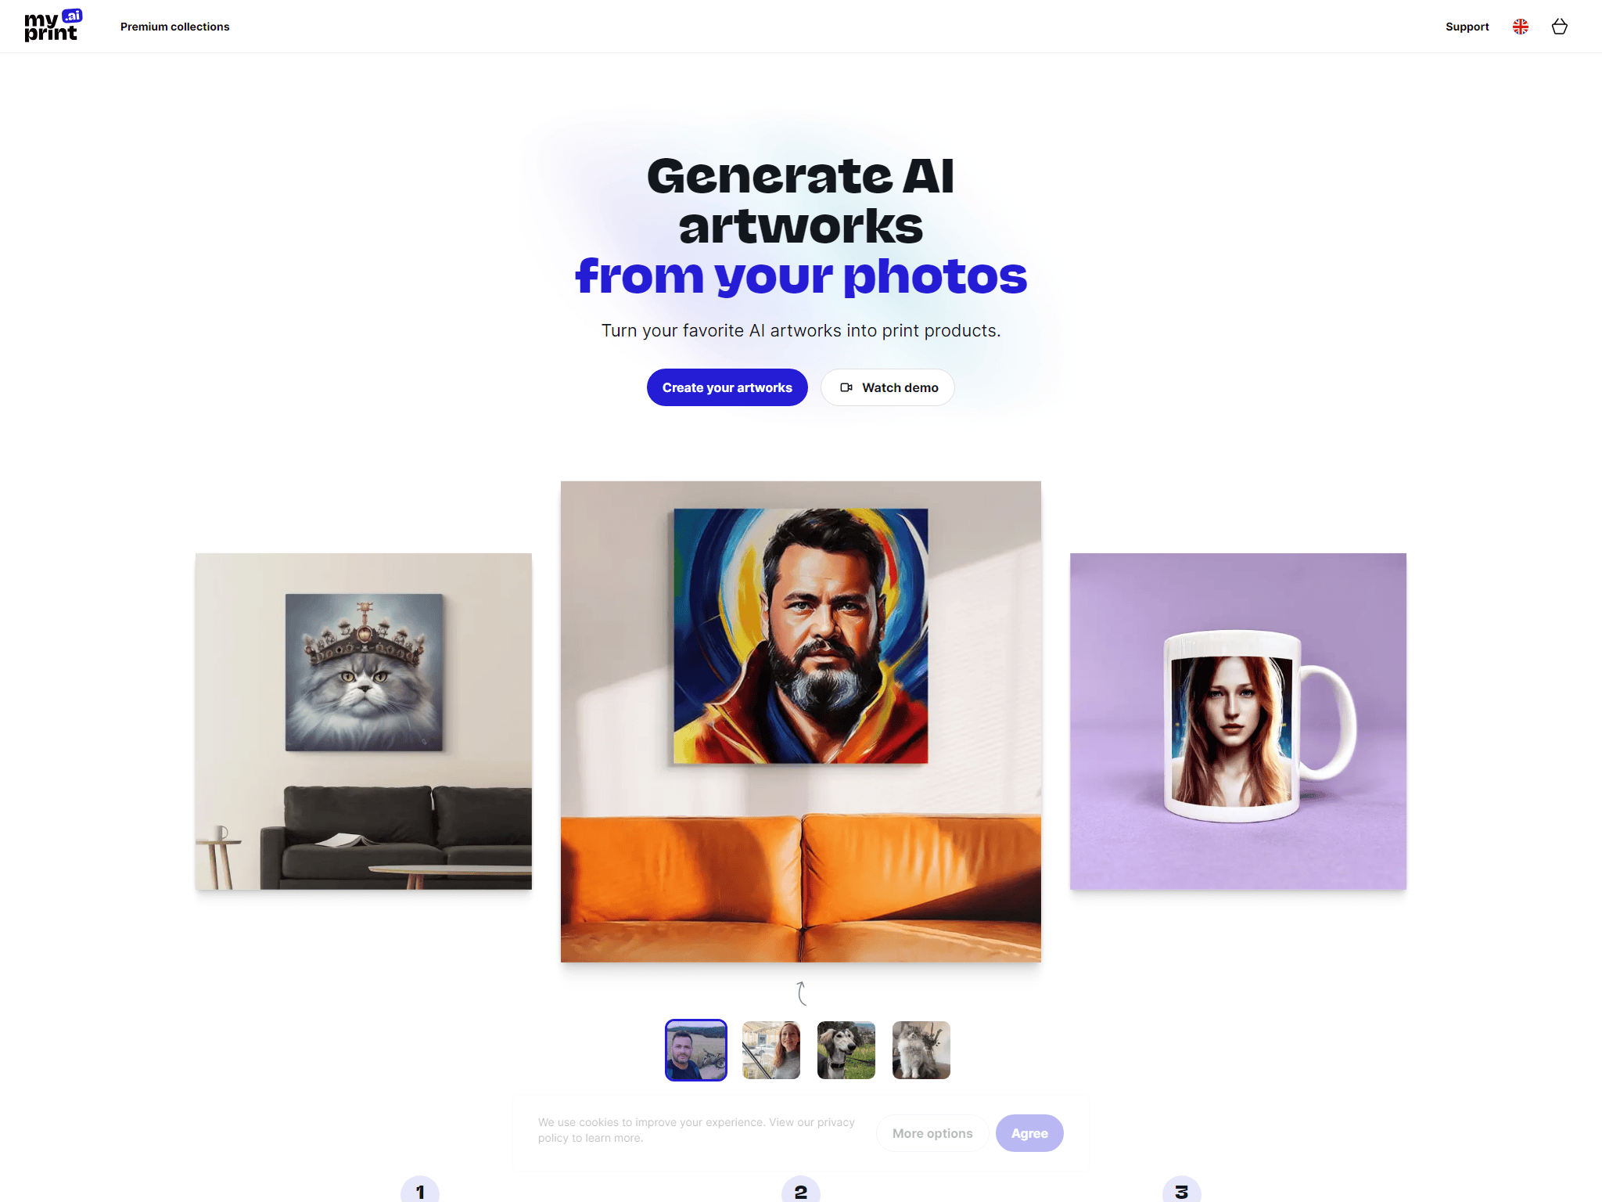Open cookie More options
The image size is (1602, 1202).
932,1133
